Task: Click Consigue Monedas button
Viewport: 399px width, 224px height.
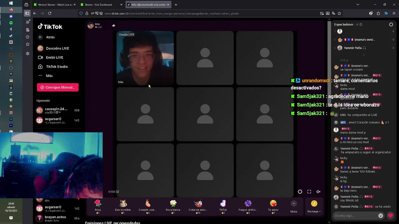Action: point(58,87)
